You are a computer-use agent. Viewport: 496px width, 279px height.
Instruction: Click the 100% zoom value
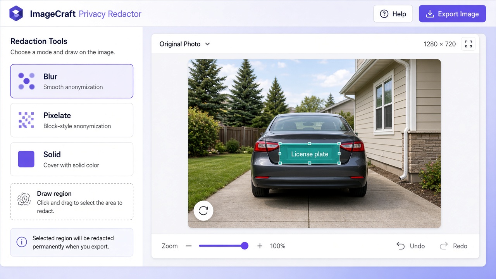point(278,246)
